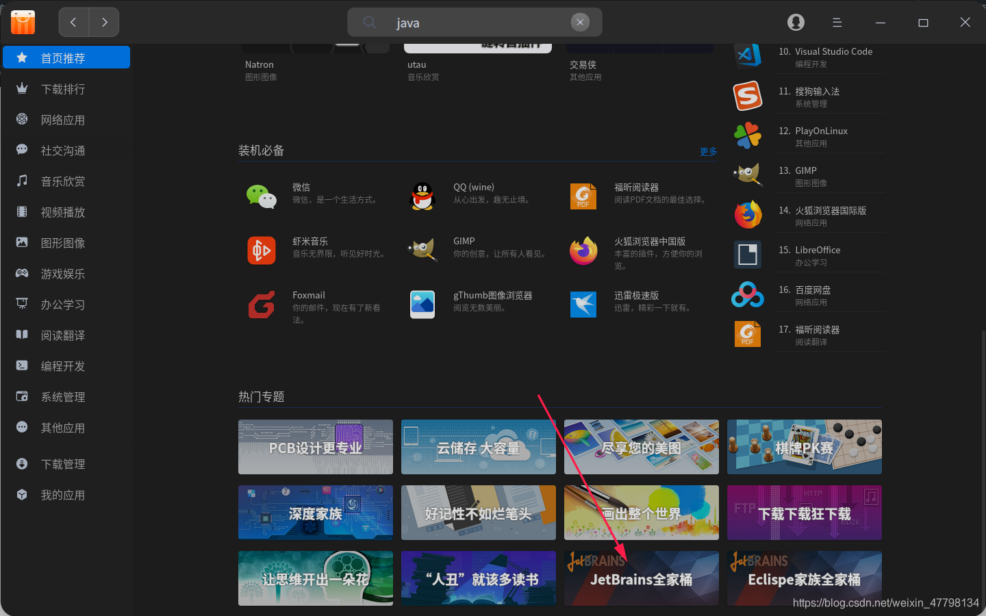Open 我的应用 in the sidebar

click(66, 495)
